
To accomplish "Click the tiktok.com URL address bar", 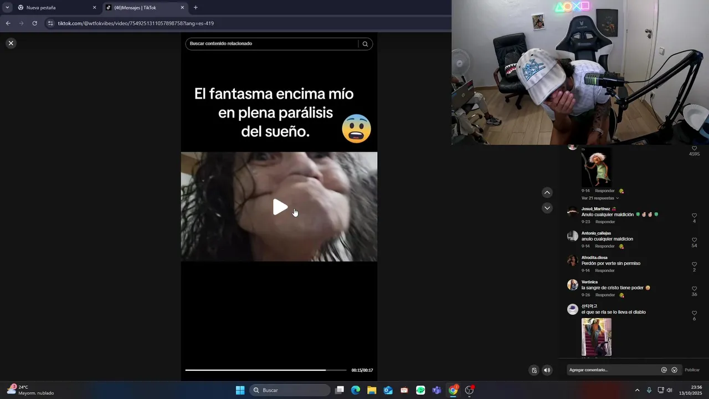I will pyautogui.click(x=136, y=23).
